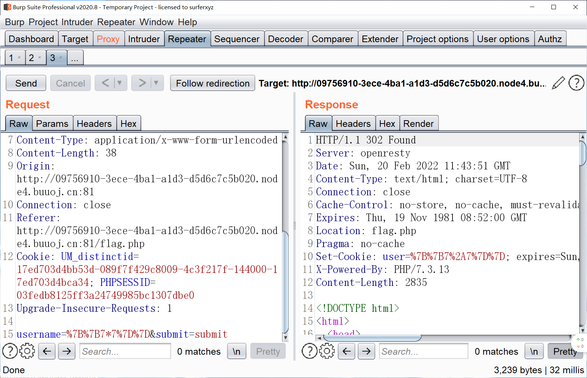Go forward in request history

point(142,83)
